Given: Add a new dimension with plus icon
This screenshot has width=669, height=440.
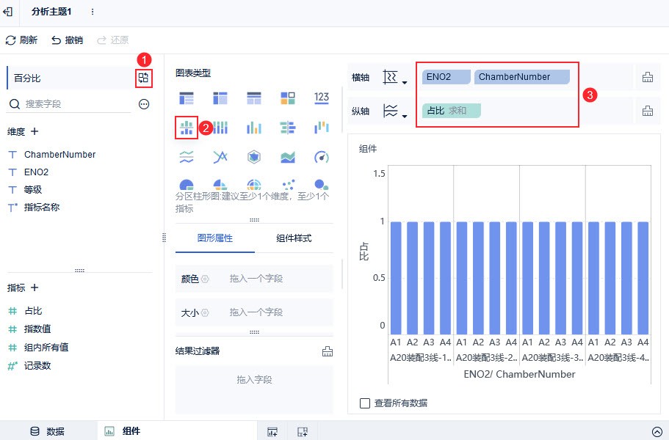Looking at the screenshot, I should point(34,131).
